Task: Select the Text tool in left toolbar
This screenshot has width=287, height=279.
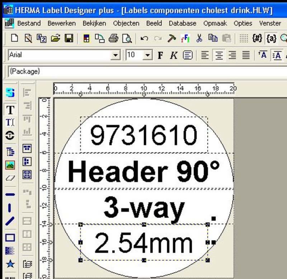Action: tap(10, 110)
